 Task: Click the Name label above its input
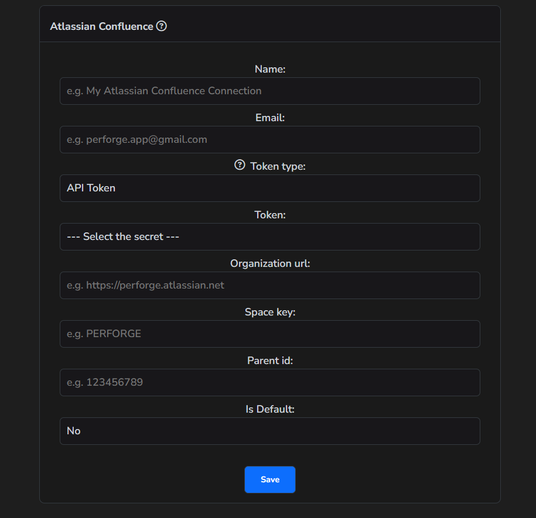(269, 68)
